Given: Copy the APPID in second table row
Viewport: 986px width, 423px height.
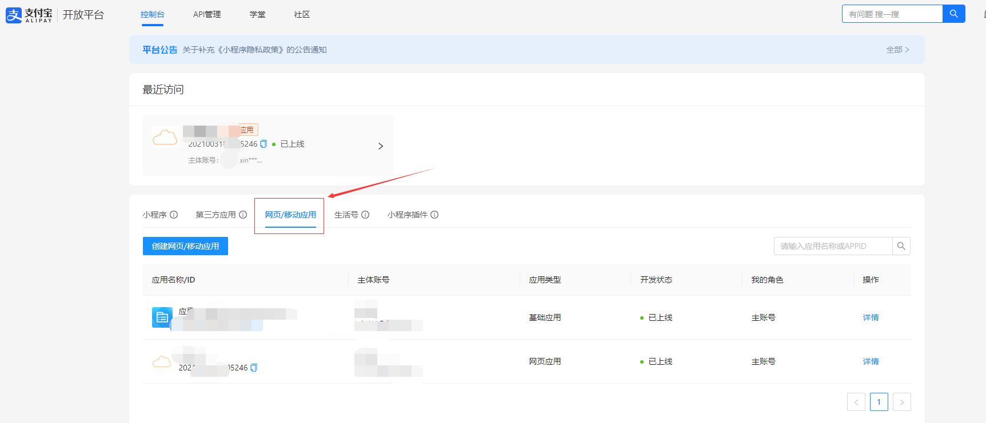Looking at the screenshot, I should [254, 368].
